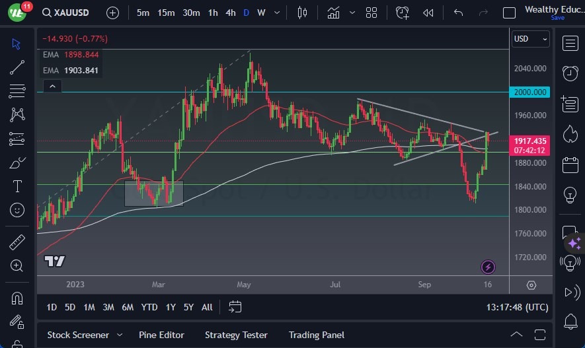
Task: Open the economic calendar panel
Action: [x=570, y=165]
